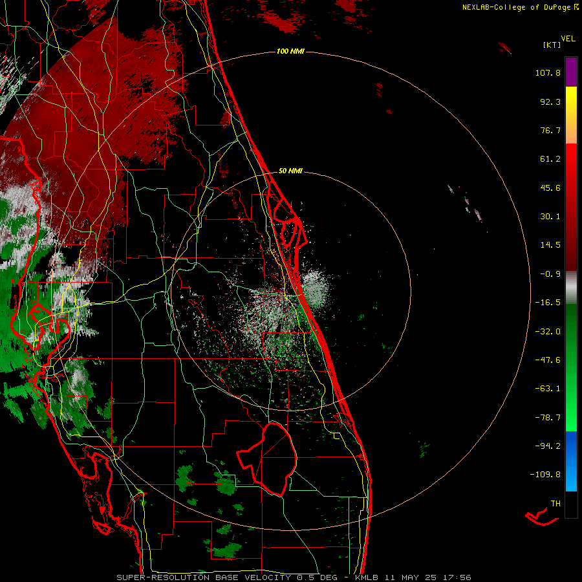Click the purple segment of the color bar
The height and width of the screenshot is (582, 582).
[x=571, y=72]
